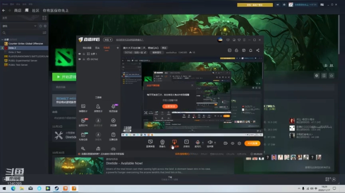Click the mode switch pill beside streaming app logo
The image size is (345, 193).
[108, 40]
